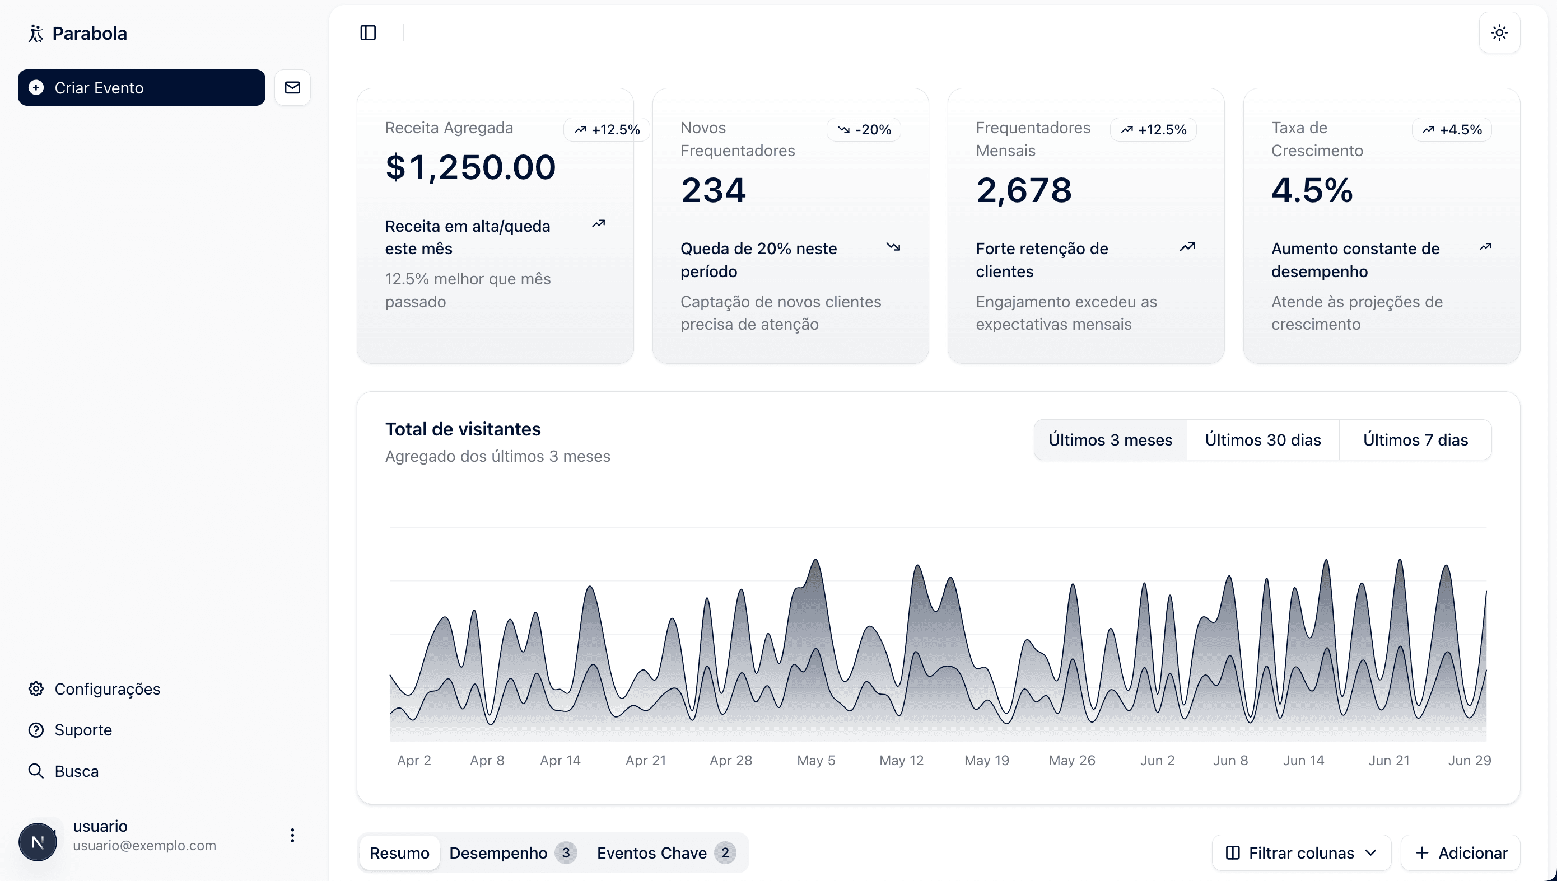Screen dimensions: 1557x881
Task: Click the Parabola logo icon
Action: (36, 33)
